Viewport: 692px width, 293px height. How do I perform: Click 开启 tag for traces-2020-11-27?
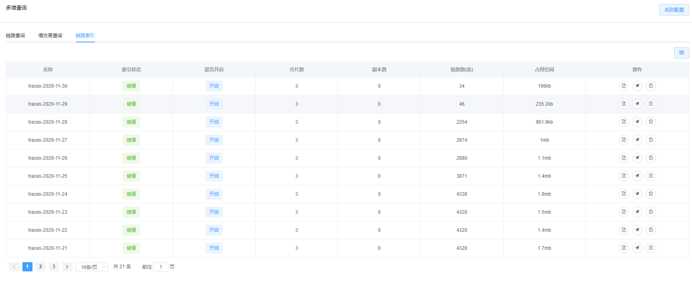pos(214,140)
